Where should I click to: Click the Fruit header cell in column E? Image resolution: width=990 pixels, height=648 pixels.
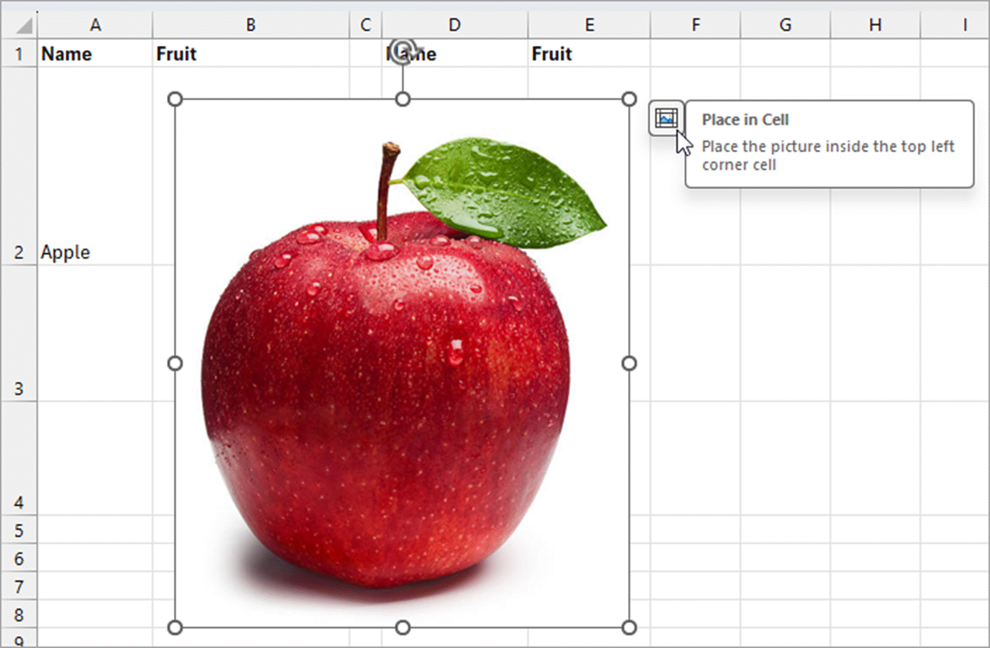589,54
